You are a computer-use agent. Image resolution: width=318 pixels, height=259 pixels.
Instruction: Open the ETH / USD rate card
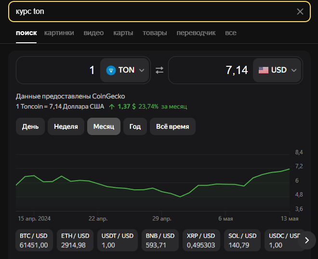pos(75,240)
